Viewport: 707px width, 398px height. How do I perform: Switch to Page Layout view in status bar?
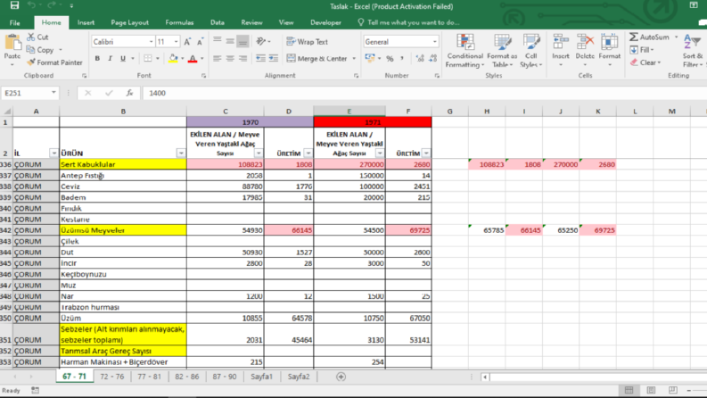pos(651,390)
